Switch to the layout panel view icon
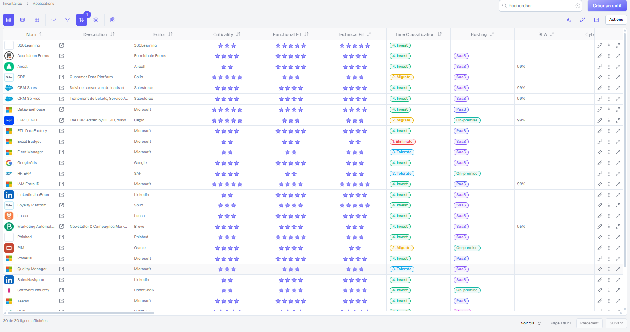 click(37, 20)
